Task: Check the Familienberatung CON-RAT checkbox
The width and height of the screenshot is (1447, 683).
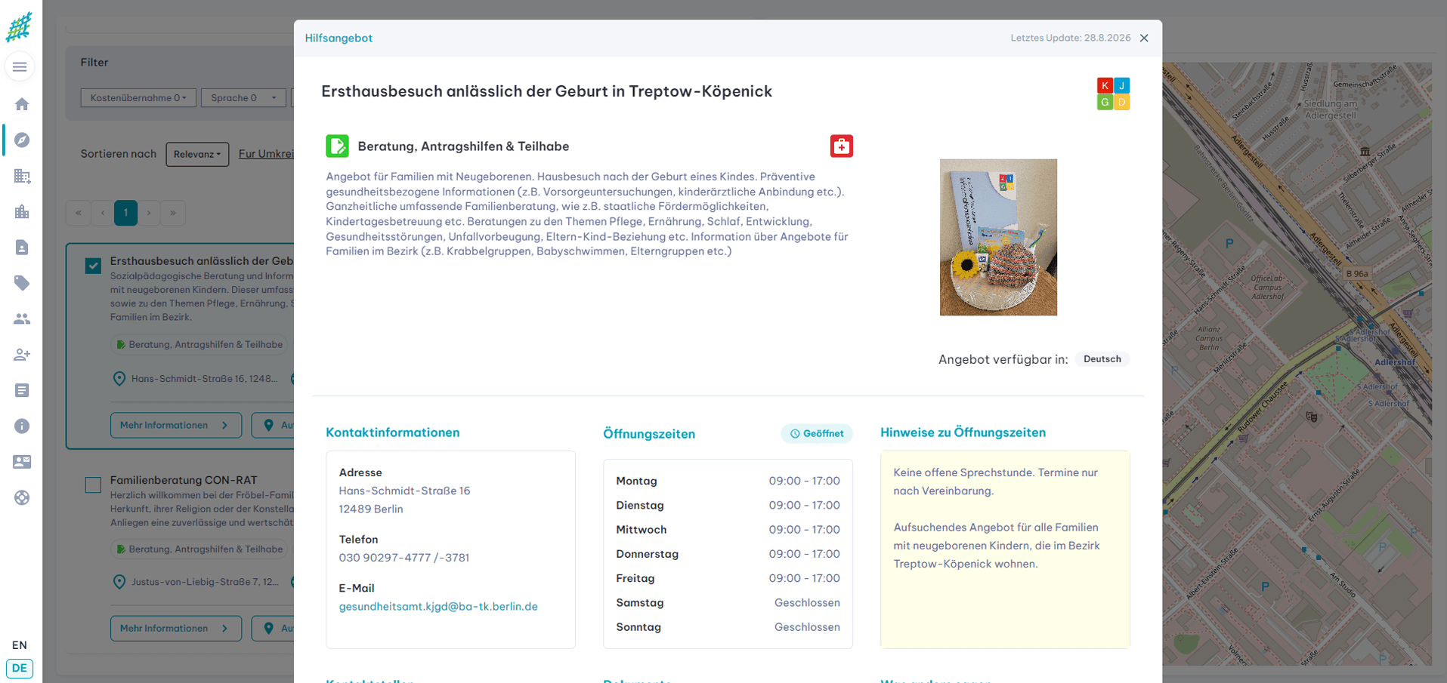Action: 93,485
